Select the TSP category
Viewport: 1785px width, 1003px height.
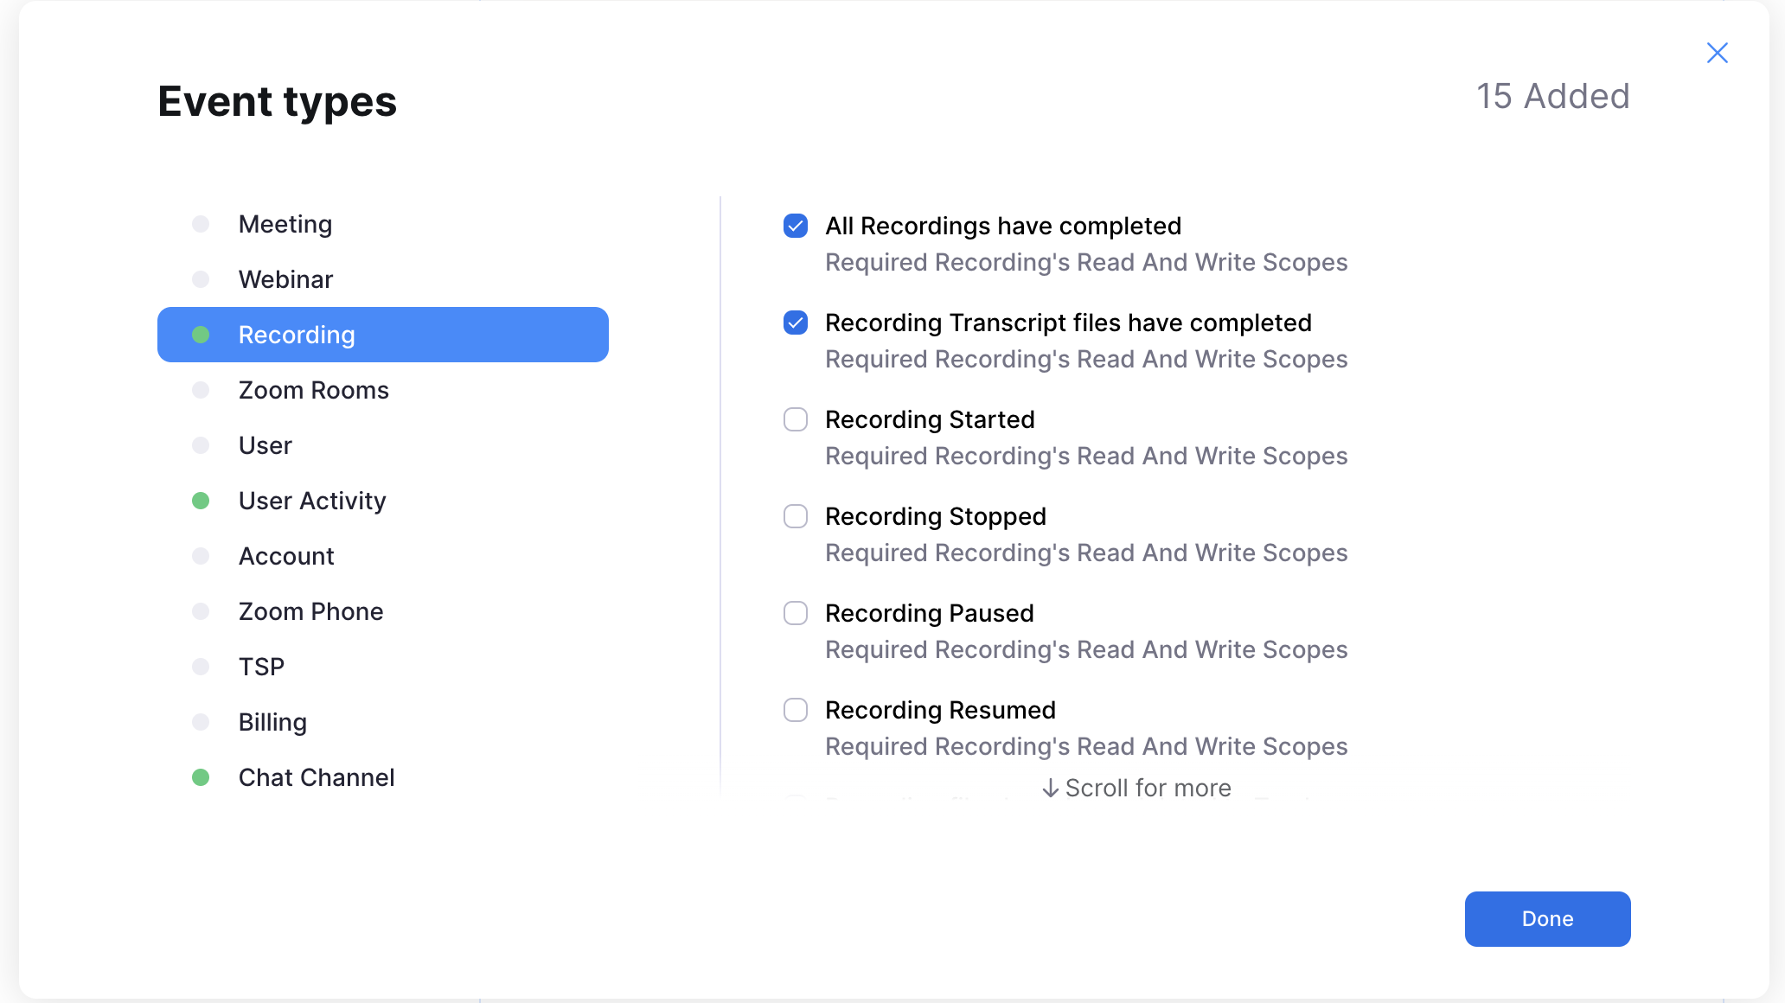261,667
